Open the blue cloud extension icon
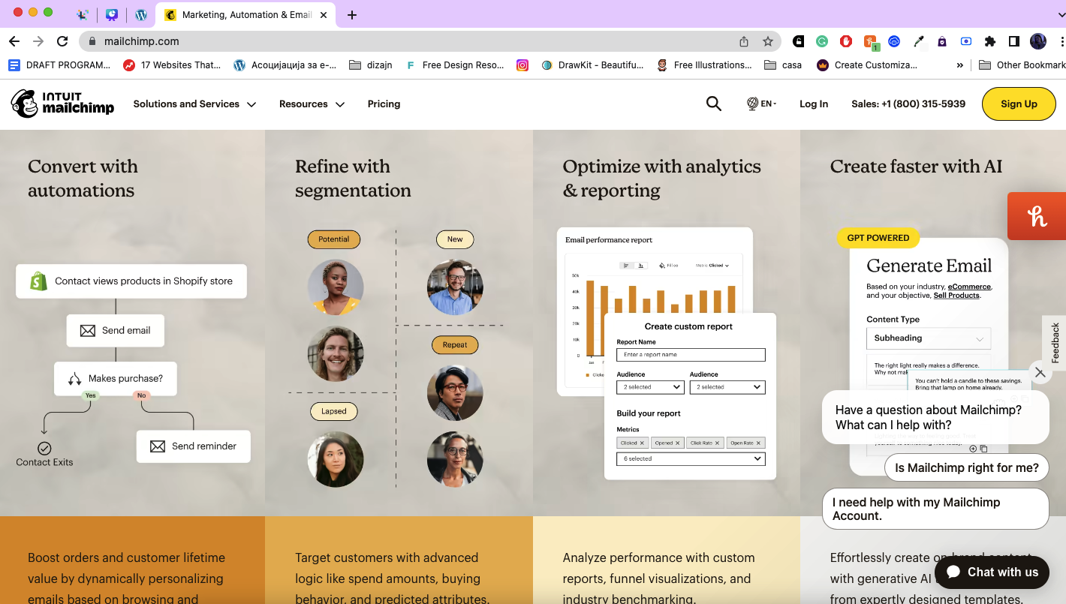The image size is (1066, 604). pyautogui.click(x=894, y=41)
